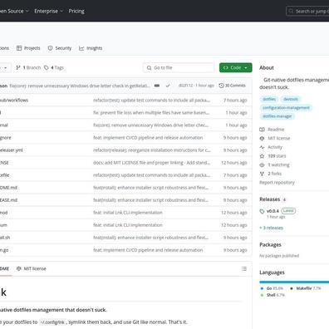Expand the commit message ellipsis button
Viewport: 329px width, 329px height.
[157, 86]
